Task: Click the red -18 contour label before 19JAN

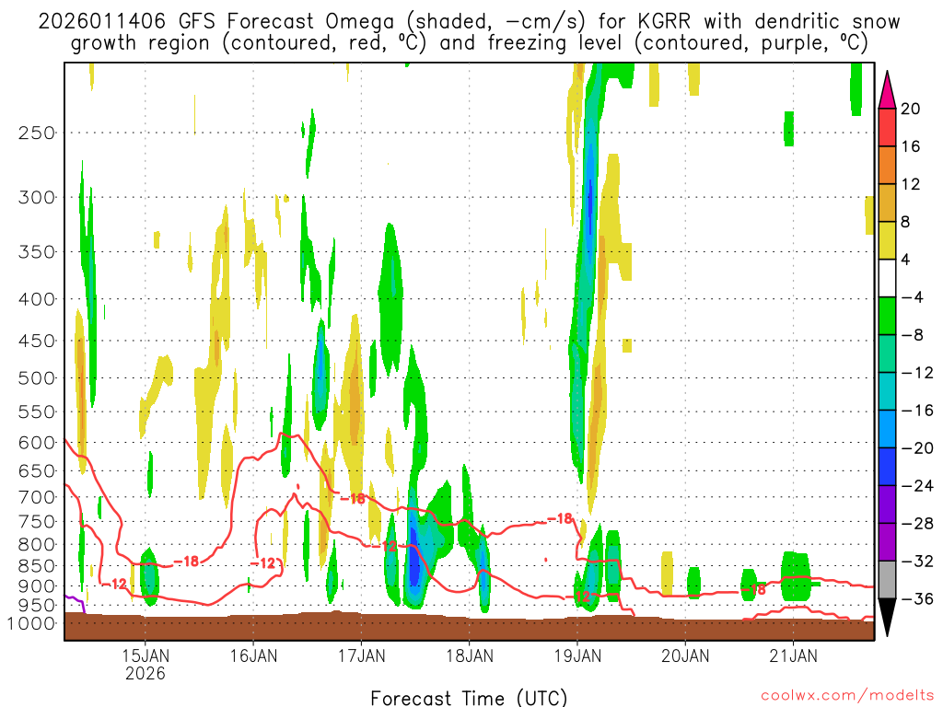Action: pyautogui.click(x=559, y=518)
